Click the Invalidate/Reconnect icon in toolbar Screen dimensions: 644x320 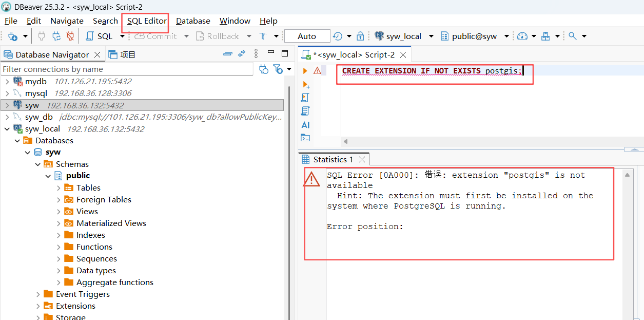pyautogui.click(x=56, y=36)
